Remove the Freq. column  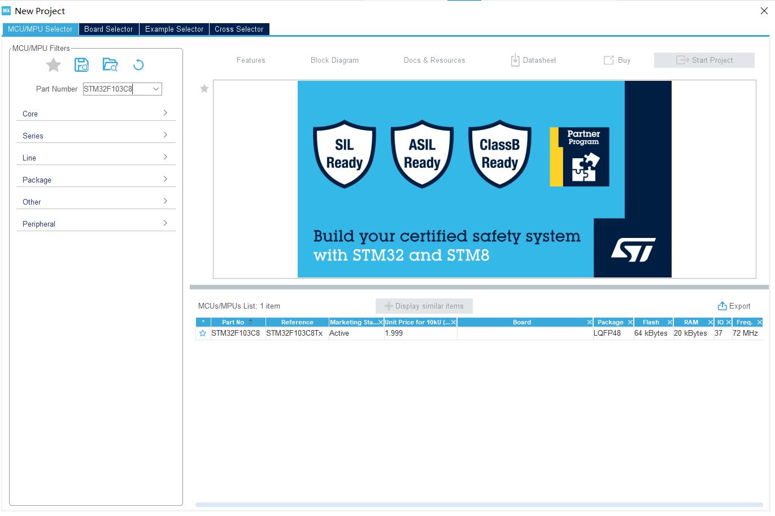tap(760, 322)
